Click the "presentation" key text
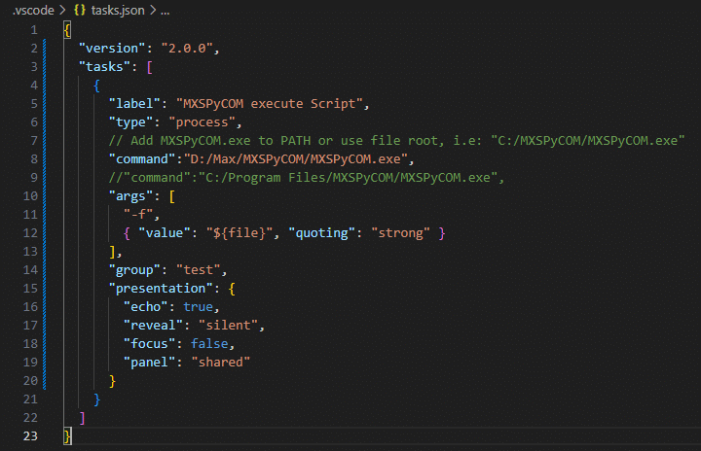Viewport: 701px width, 451px height. 161,289
